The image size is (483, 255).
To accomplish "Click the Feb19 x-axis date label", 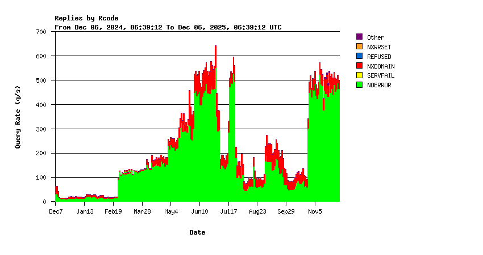I will (x=114, y=212).
